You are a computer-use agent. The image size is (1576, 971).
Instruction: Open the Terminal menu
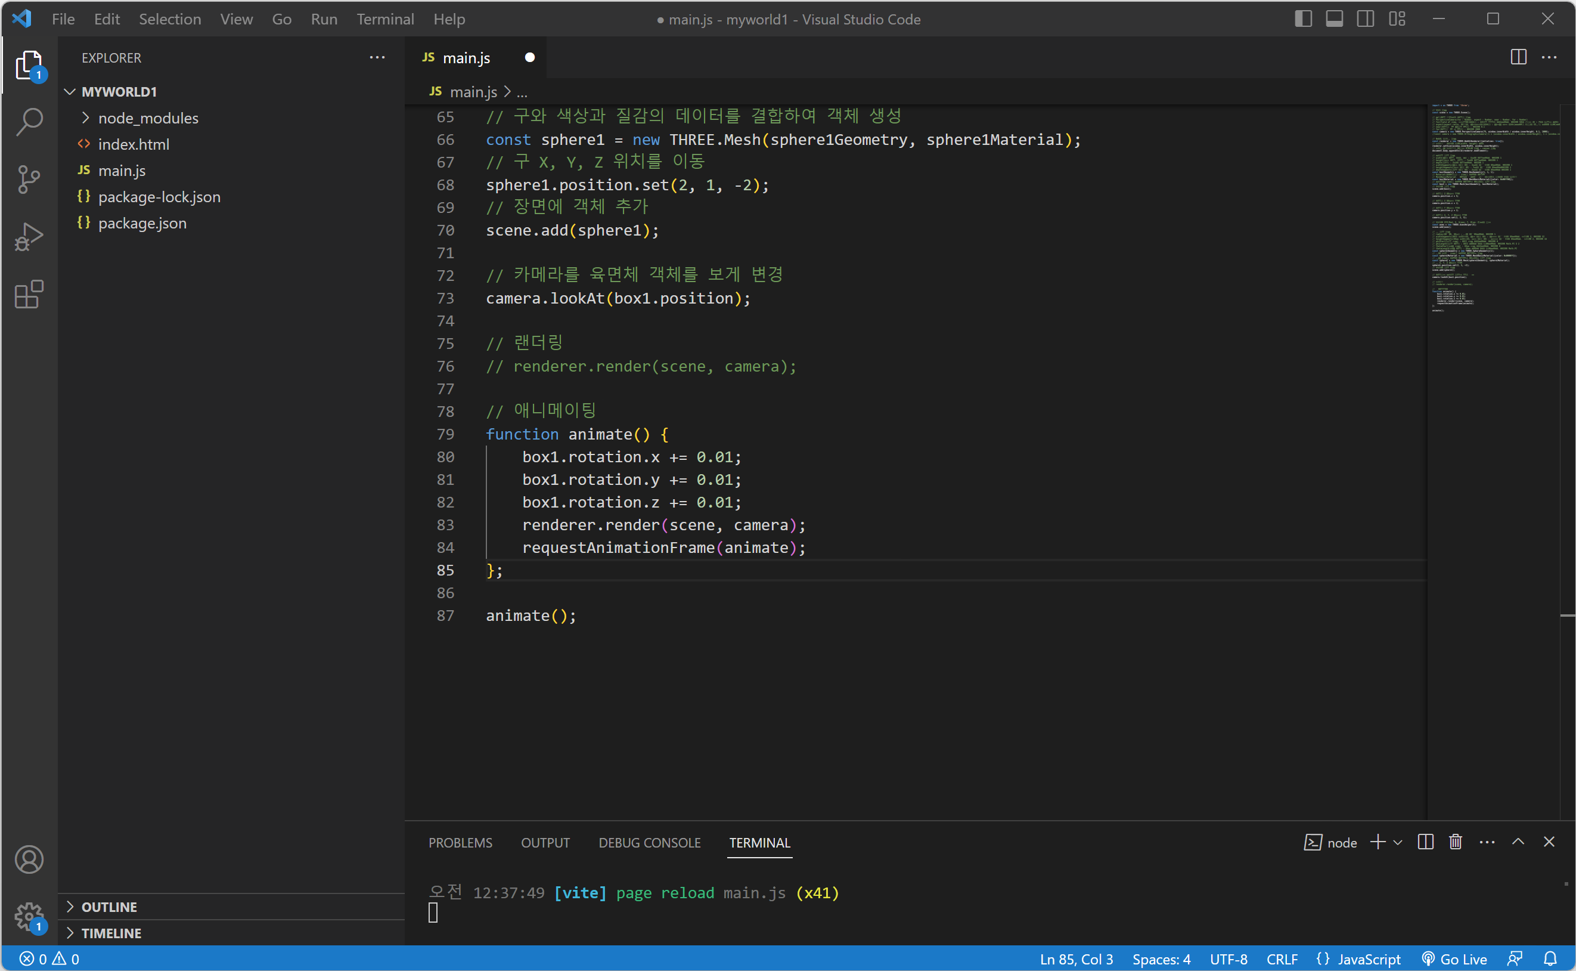pyautogui.click(x=385, y=19)
